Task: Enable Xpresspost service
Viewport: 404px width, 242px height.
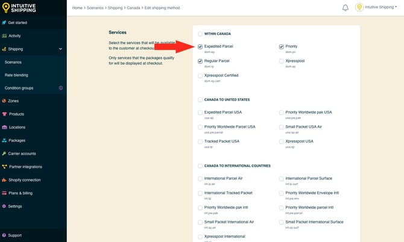Action: click(282, 61)
